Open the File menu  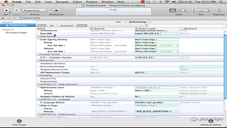point(28,2)
